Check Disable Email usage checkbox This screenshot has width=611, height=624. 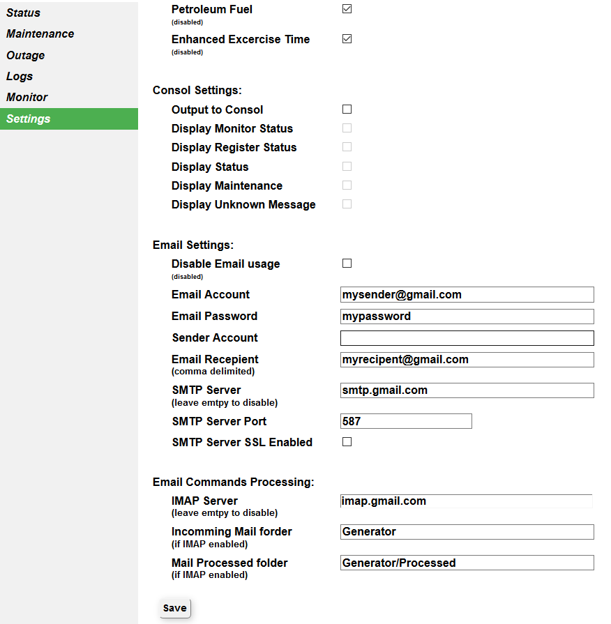pyautogui.click(x=347, y=263)
